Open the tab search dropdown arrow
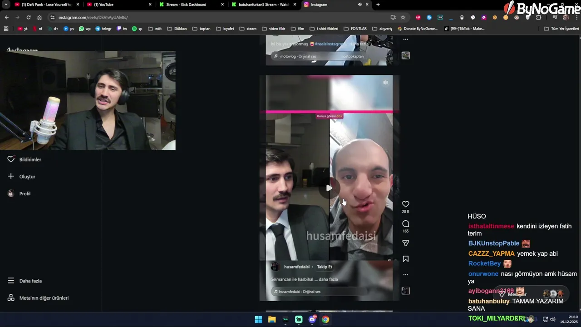The width and height of the screenshot is (581, 327). point(6,5)
